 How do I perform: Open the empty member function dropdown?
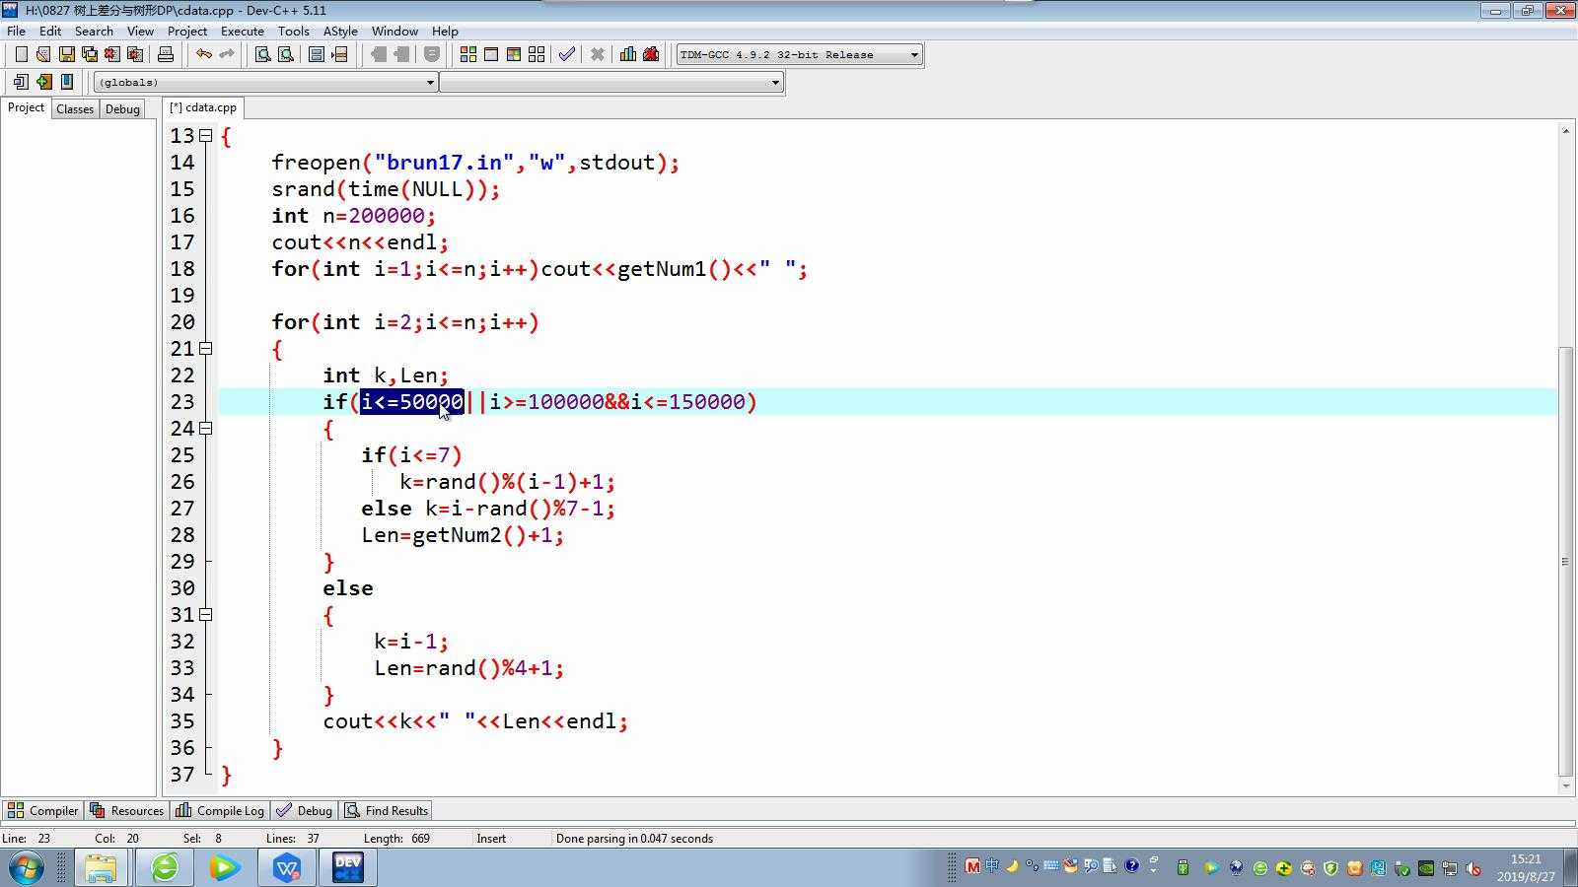[x=611, y=82]
